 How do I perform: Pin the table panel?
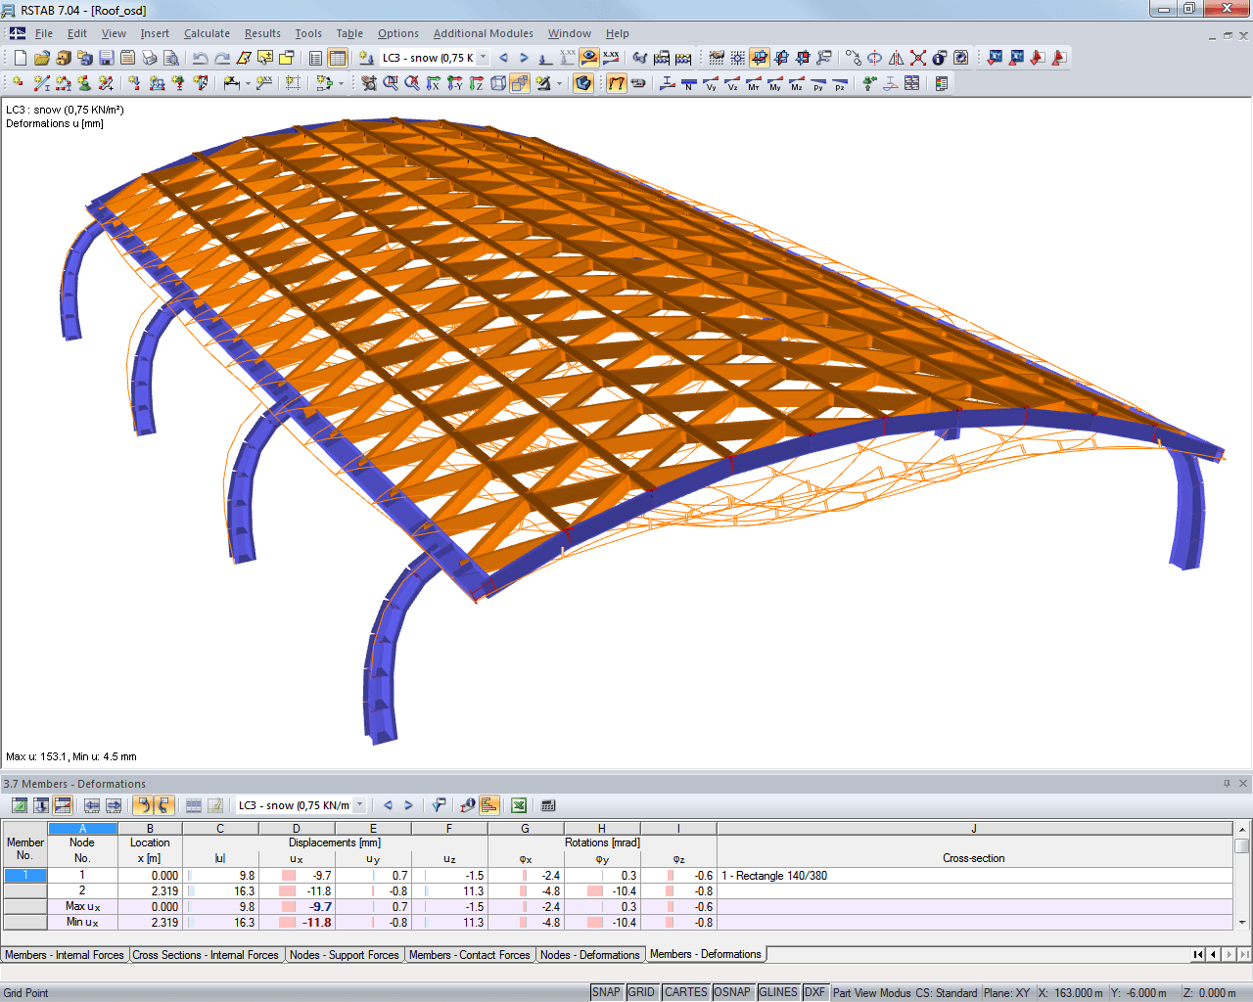1227,784
